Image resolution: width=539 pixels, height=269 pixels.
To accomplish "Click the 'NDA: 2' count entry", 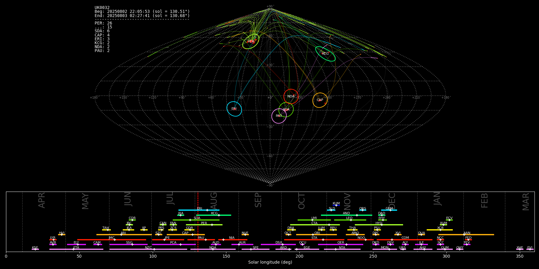I will click(x=102, y=47).
